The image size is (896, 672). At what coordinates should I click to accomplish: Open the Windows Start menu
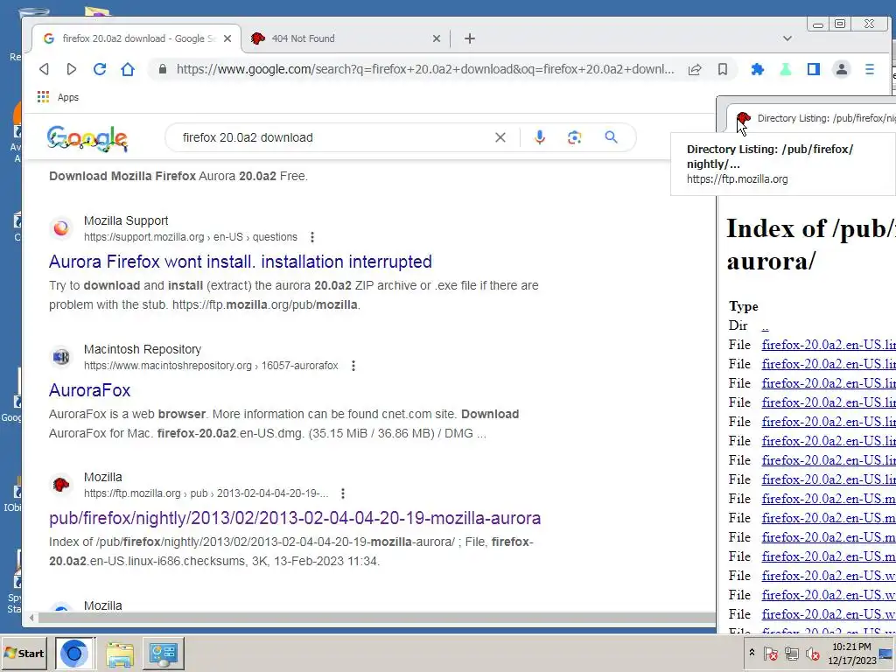(24, 653)
